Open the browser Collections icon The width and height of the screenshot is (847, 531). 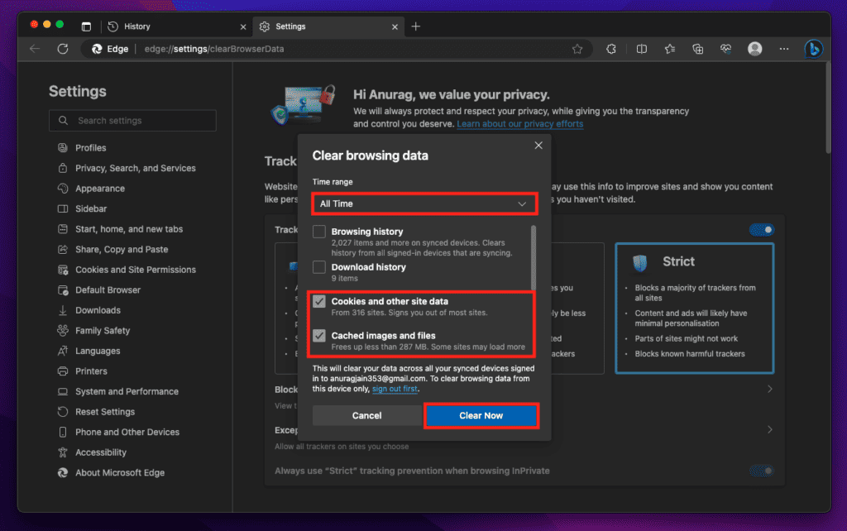tap(697, 49)
